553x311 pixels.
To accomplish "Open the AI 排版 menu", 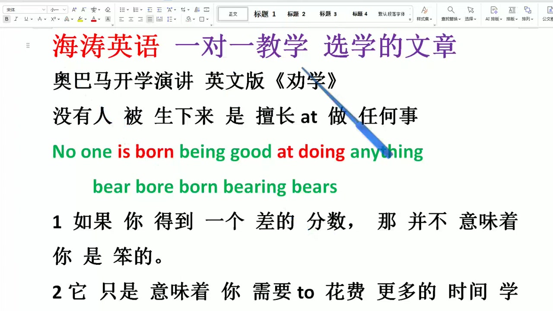I will pyautogui.click(x=494, y=14).
